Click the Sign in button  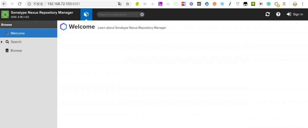(295, 14)
